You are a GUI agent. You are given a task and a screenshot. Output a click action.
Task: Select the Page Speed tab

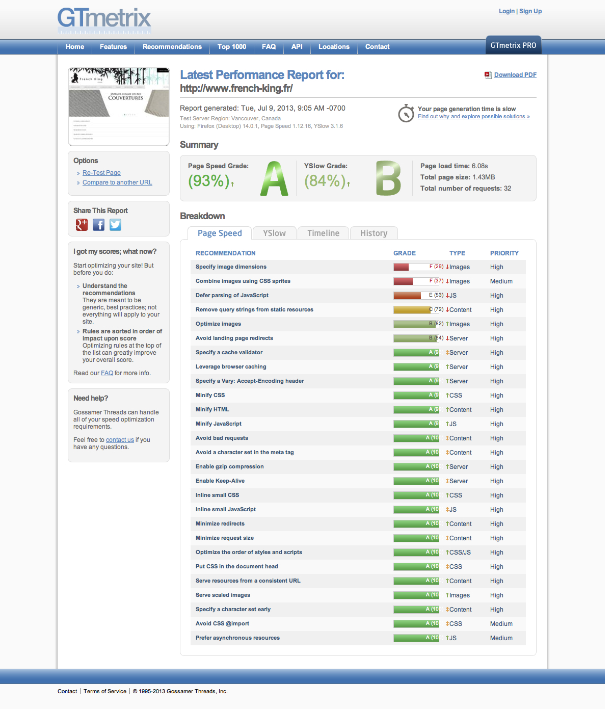coord(220,233)
